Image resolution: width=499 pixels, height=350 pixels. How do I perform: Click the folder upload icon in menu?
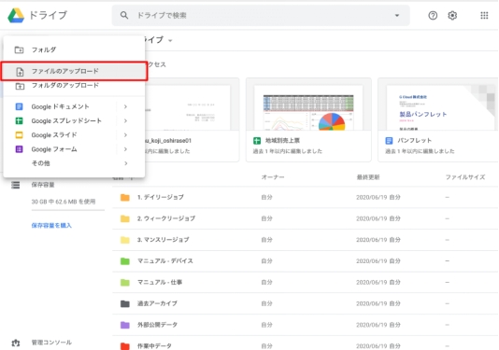click(x=20, y=86)
